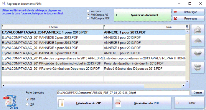
Task: Click path cell ending 'ANNEXE 4 pour 2013.PDF'
Action: 52,48
